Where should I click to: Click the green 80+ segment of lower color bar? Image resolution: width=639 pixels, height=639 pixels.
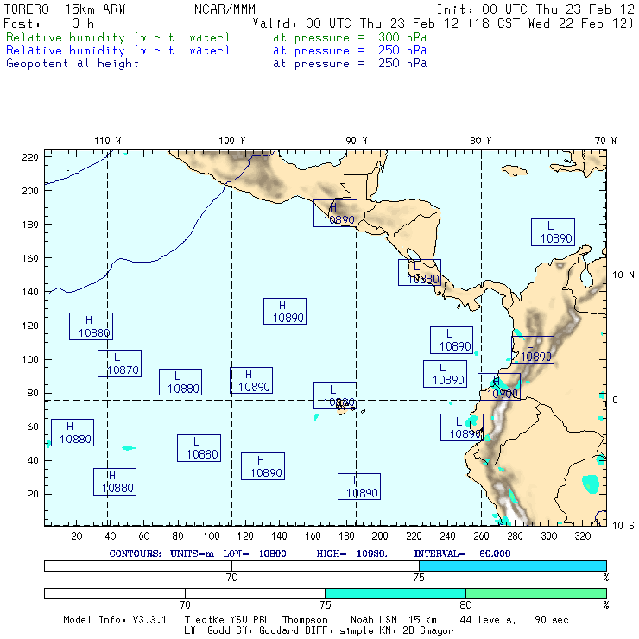536,593
